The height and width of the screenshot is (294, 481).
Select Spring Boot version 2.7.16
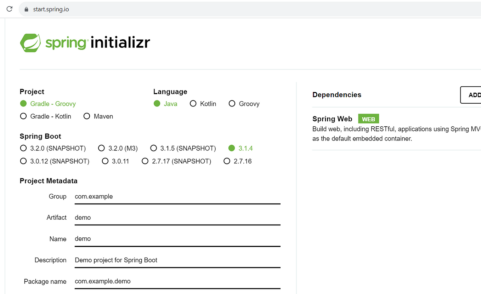pyautogui.click(x=227, y=161)
